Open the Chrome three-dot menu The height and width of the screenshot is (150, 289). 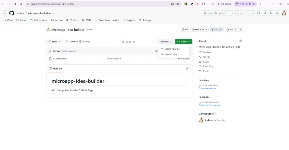point(260,4)
